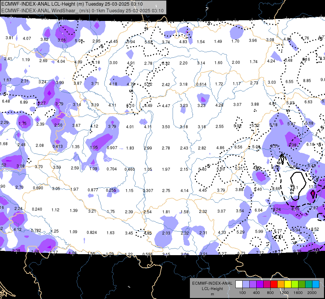325x299 pixels.
Task: Click the grid value '0.690'
Action: coord(38,188)
